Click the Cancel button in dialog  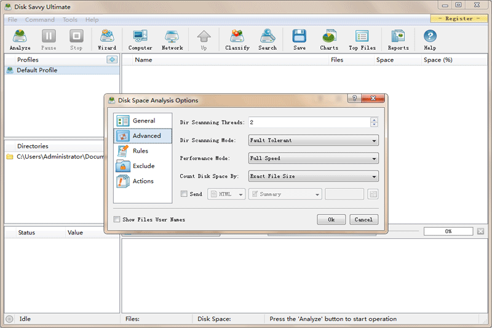coord(363,220)
